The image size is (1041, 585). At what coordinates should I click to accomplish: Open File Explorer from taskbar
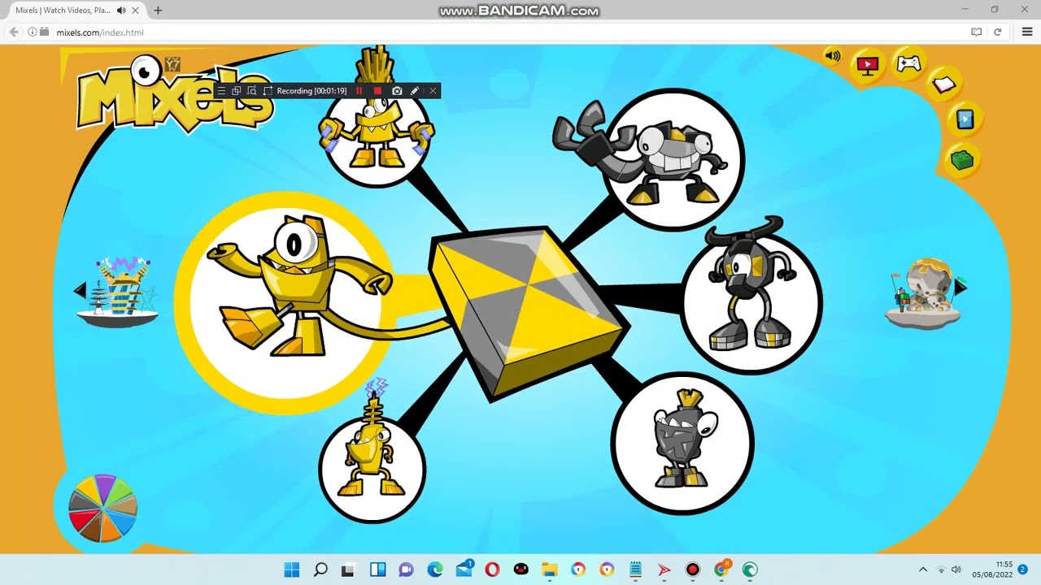tap(549, 570)
